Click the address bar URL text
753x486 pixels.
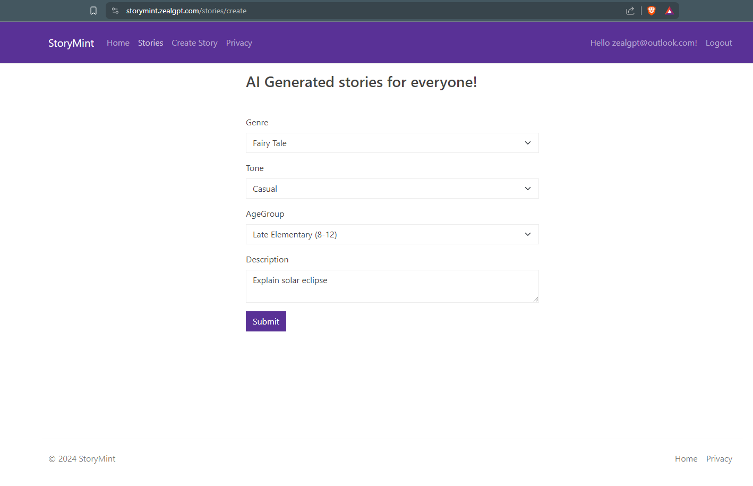coord(186,11)
